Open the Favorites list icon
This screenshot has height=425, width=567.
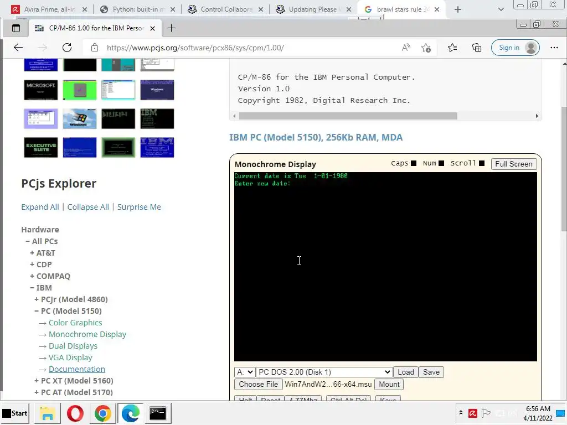452,48
